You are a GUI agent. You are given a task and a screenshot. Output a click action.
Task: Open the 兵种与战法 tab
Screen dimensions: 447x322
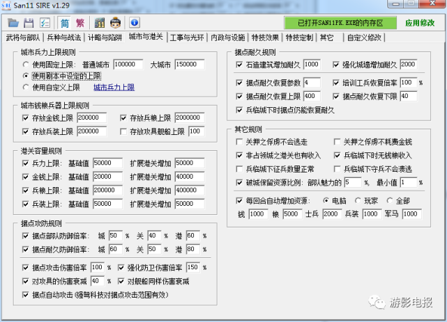64,38
